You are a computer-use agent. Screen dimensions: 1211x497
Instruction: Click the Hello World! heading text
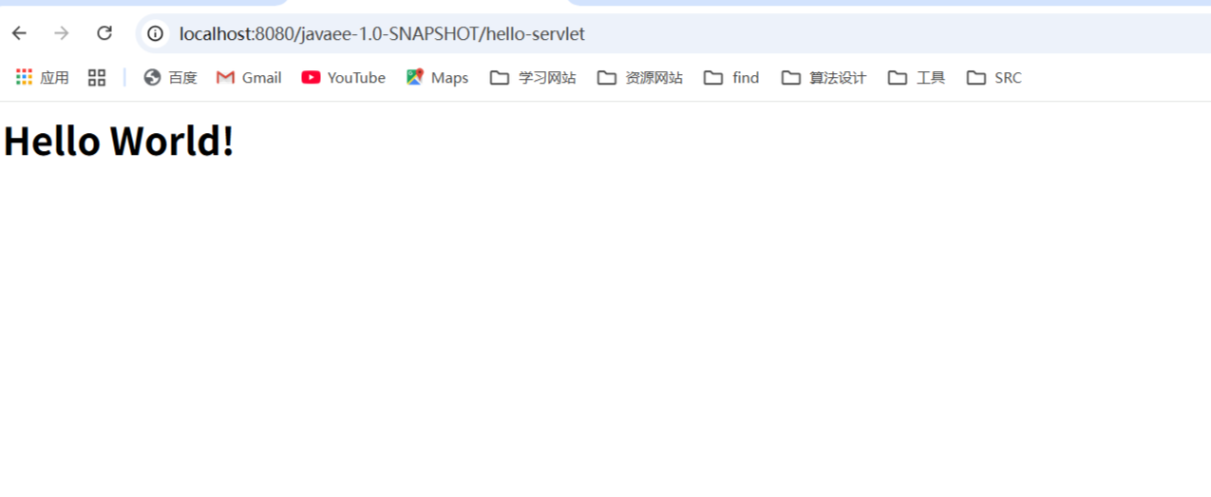coord(119,141)
